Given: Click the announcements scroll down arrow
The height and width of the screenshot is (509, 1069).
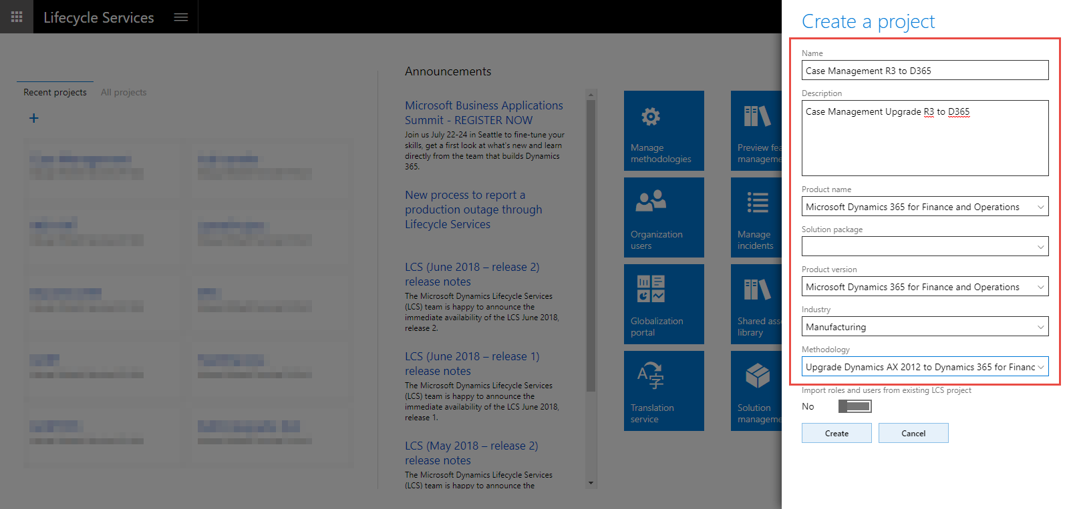Looking at the screenshot, I should click(x=591, y=483).
